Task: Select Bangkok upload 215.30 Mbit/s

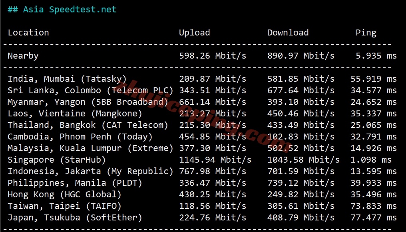Action: point(213,125)
